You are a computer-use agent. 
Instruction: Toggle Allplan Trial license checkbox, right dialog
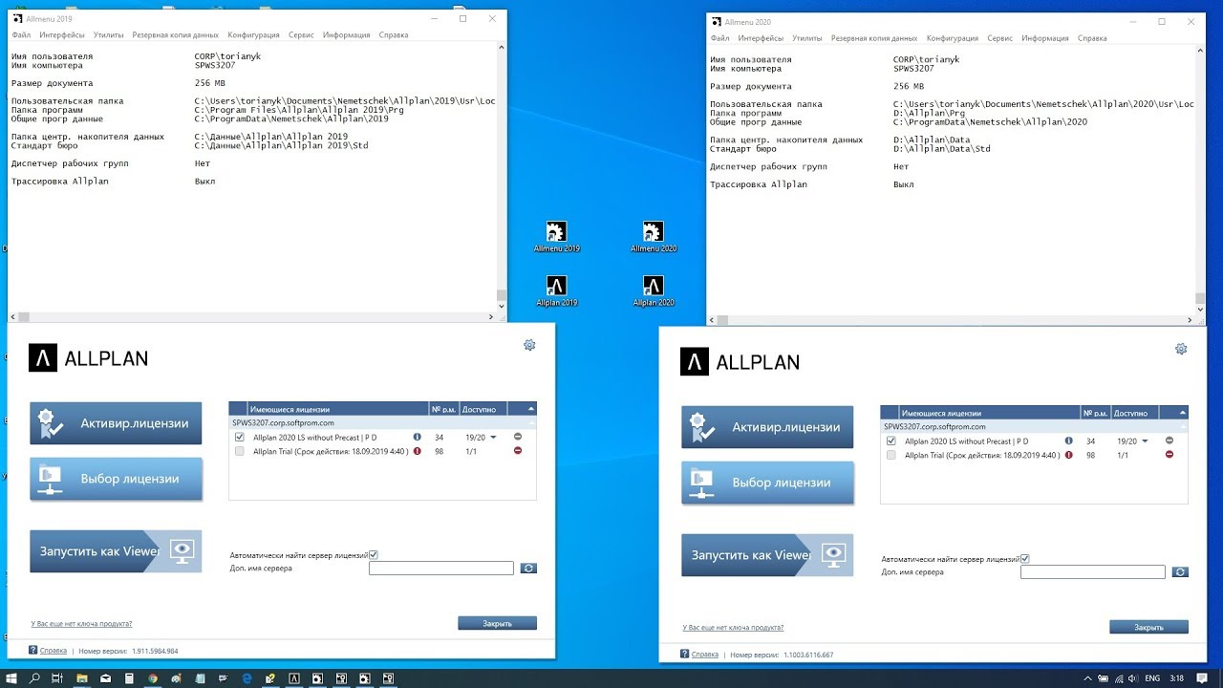coord(891,455)
